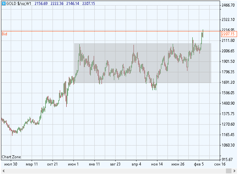Image resolution: width=239 pixels, height=174 pixels.
Task: Click the 1165.45 price axis label
Action: pos(228,135)
